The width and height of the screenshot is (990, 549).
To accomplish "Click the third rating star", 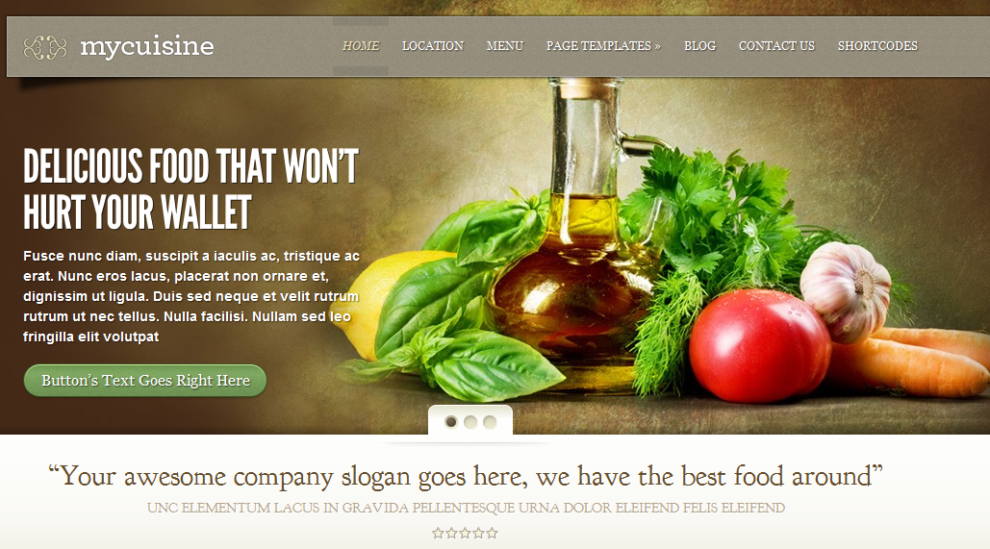I will coord(466,534).
